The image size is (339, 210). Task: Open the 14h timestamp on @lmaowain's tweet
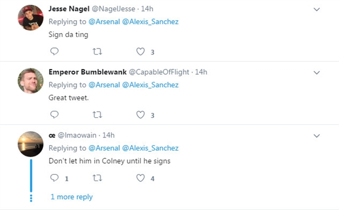(108, 135)
